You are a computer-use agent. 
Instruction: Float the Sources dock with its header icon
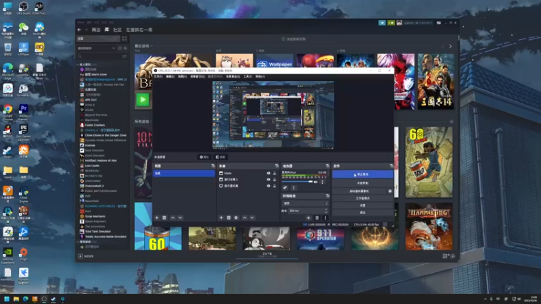(x=277, y=166)
